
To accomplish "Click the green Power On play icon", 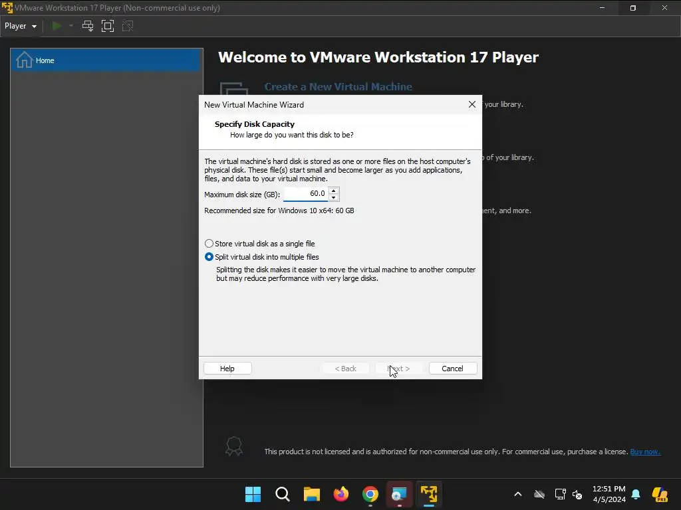I will [x=57, y=26].
